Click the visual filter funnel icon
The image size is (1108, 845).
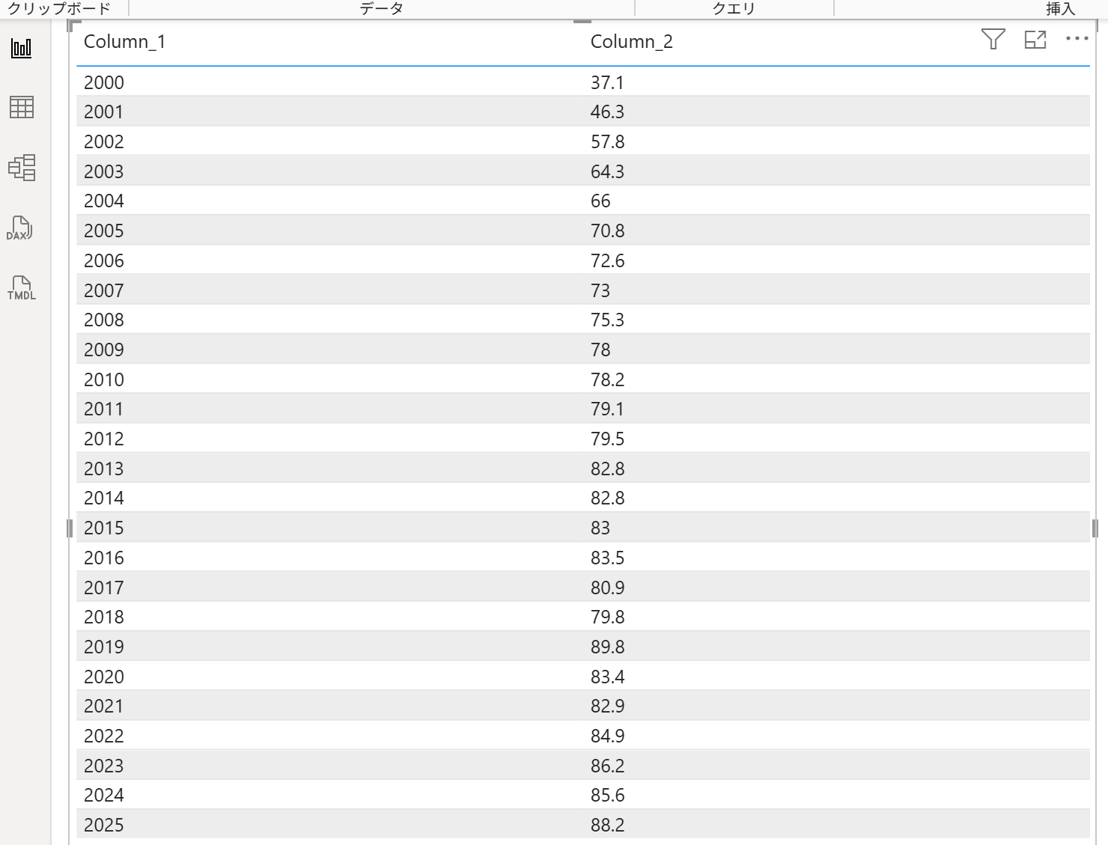pos(993,39)
